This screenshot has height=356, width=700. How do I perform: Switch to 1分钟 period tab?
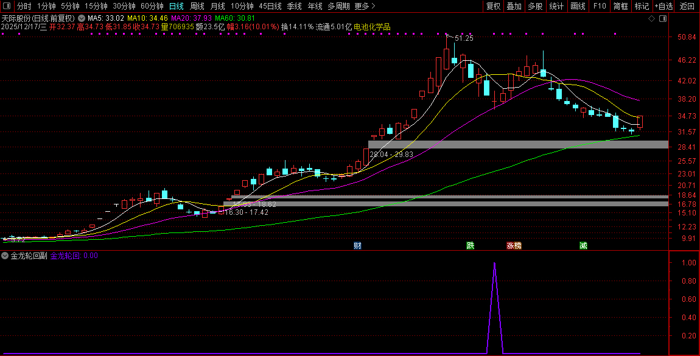point(46,6)
